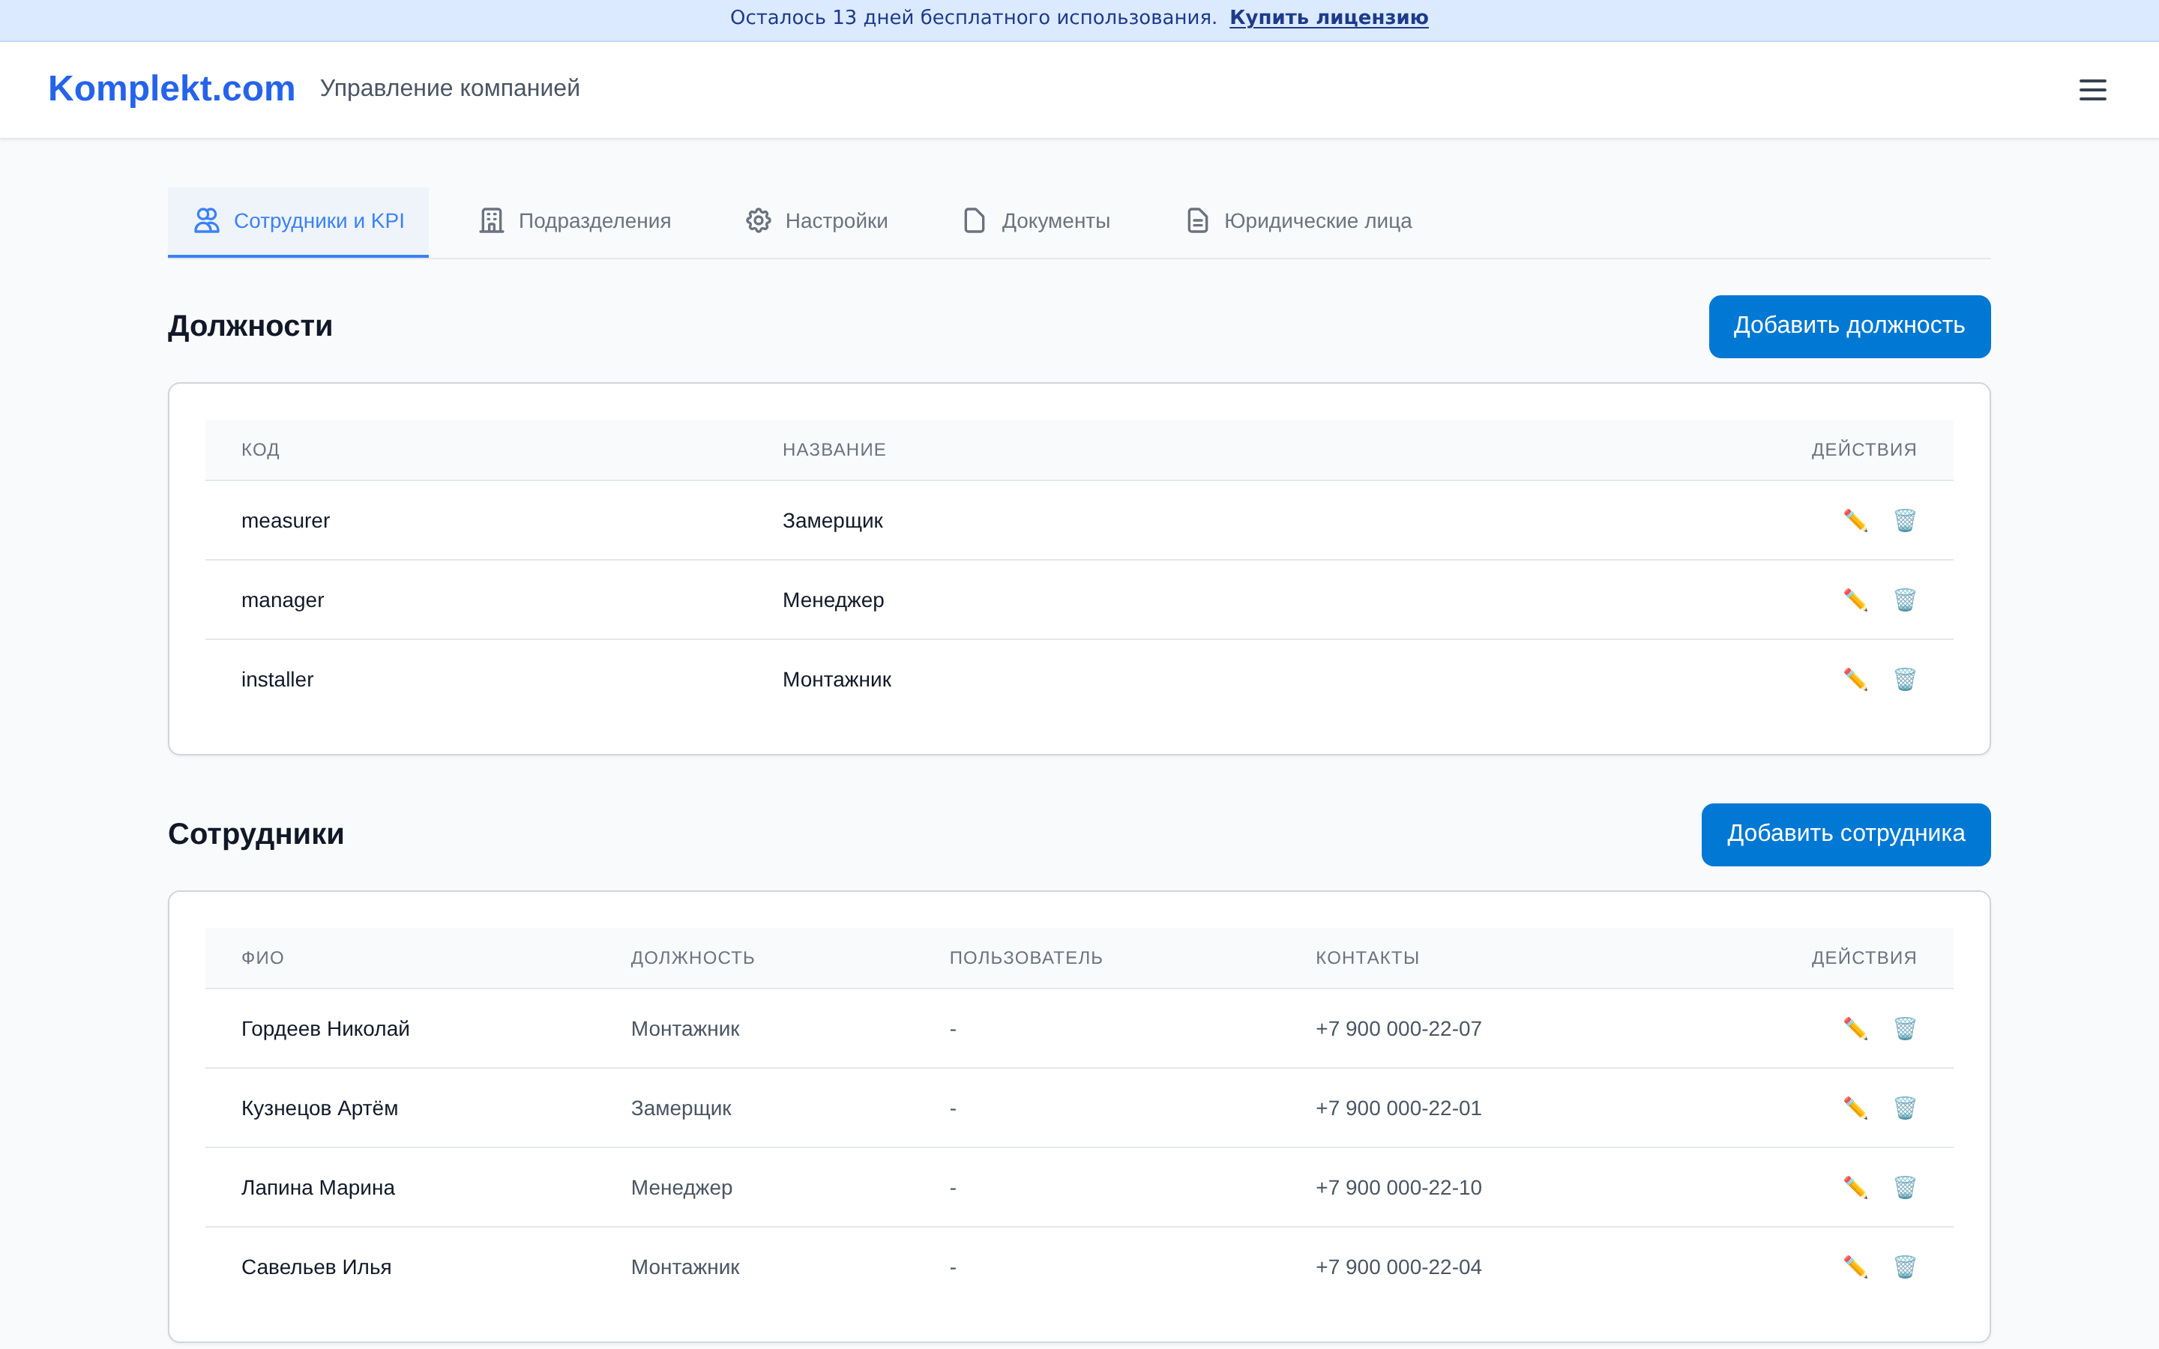Select the installer code cell
The width and height of the screenshot is (2159, 1349).
pos(277,679)
